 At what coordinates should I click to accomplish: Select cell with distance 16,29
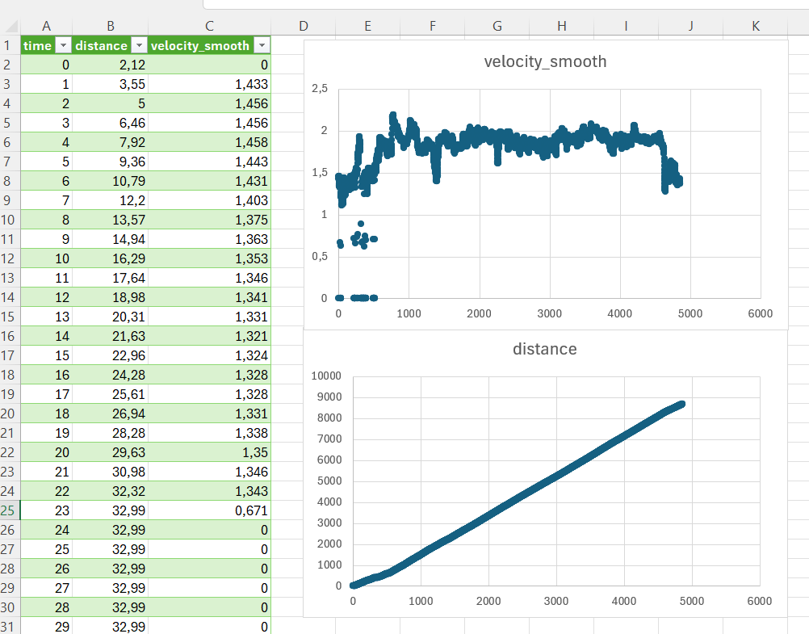[x=110, y=258]
